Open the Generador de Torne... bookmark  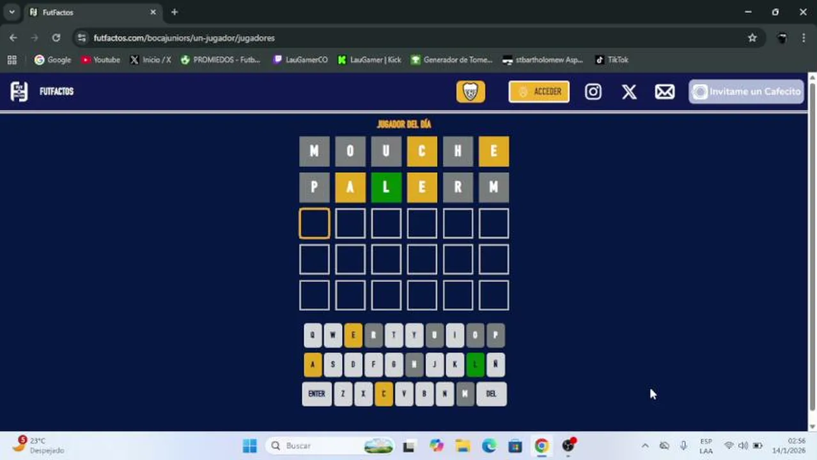tap(452, 59)
